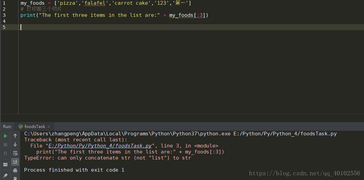Screen dimensions: 364x180
Task: Toggle soft-wrap for console output
Action: pyautogui.click(x=15, y=153)
